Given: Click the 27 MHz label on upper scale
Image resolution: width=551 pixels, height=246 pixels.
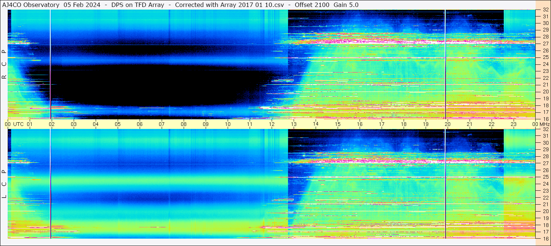Looking at the screenshot, I should click(546, 44).
